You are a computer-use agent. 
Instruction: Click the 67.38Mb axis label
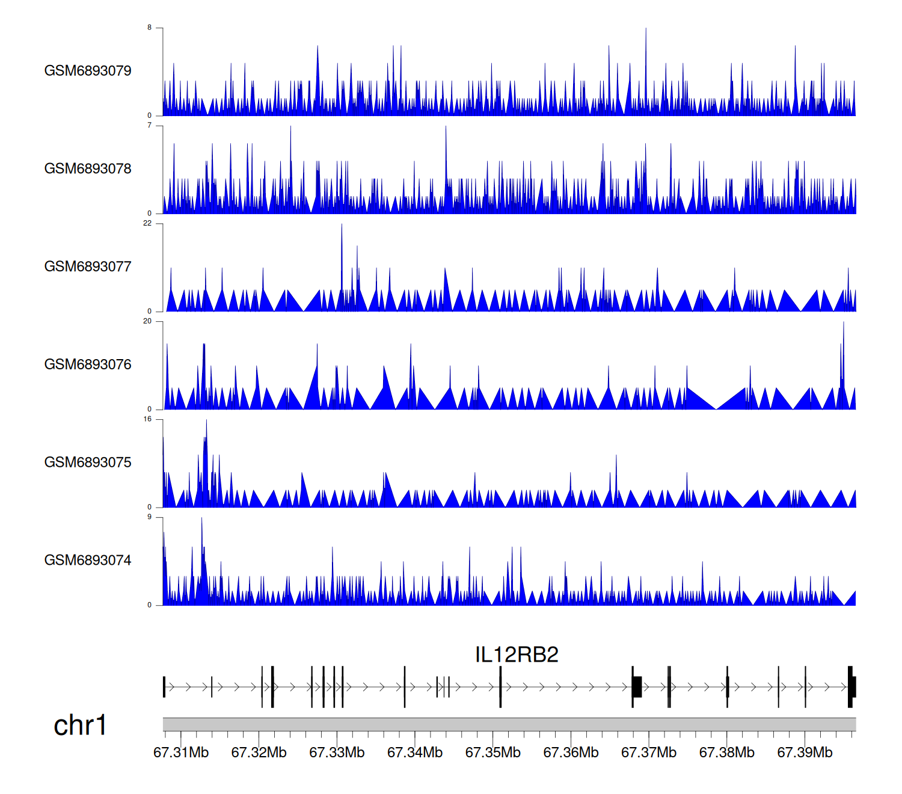(727, 753)
